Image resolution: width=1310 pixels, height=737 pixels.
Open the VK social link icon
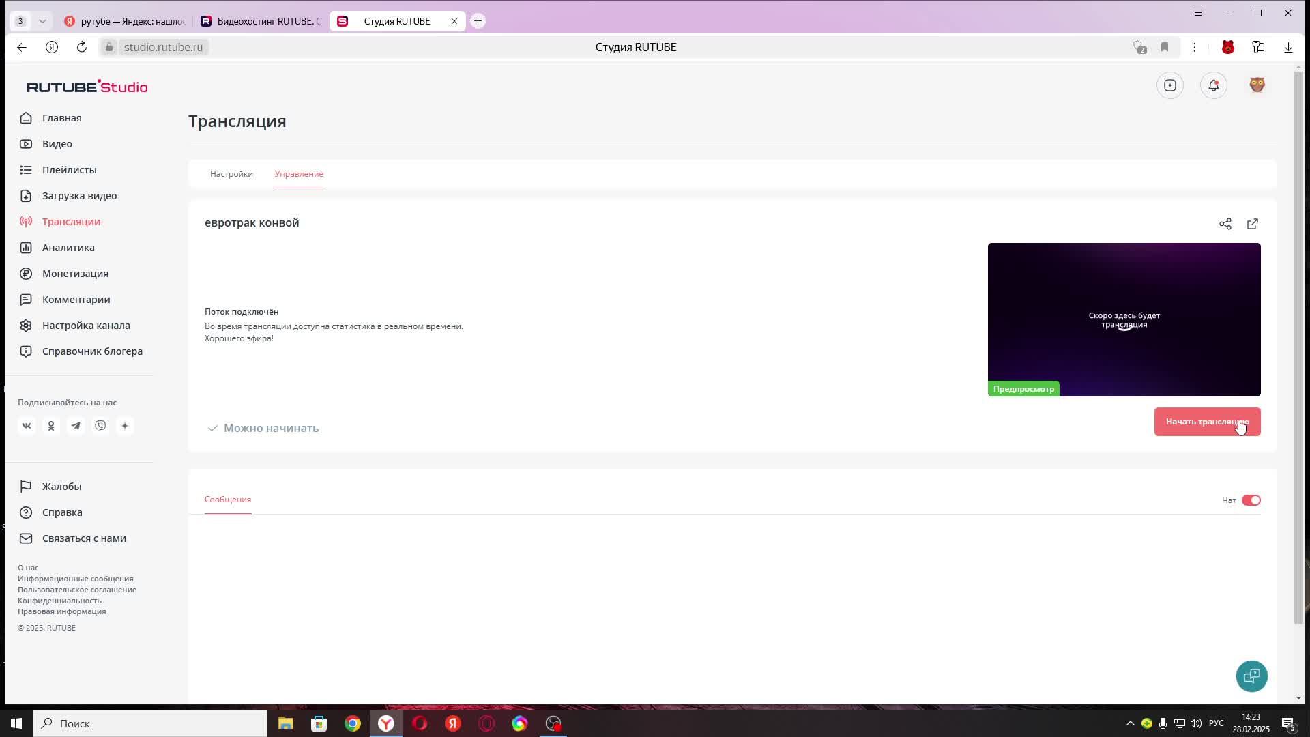click(x=27, y=426)
